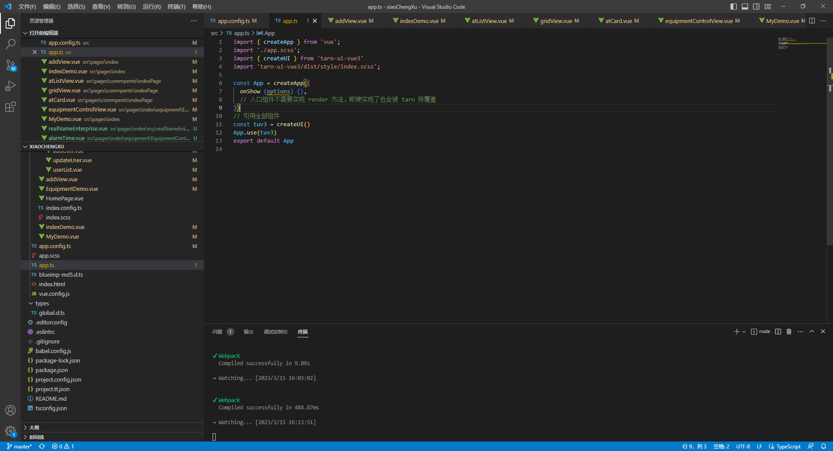Open the 终端(T) menu
The width and height of the screenshot is (833, 451).
click(176, 7)
